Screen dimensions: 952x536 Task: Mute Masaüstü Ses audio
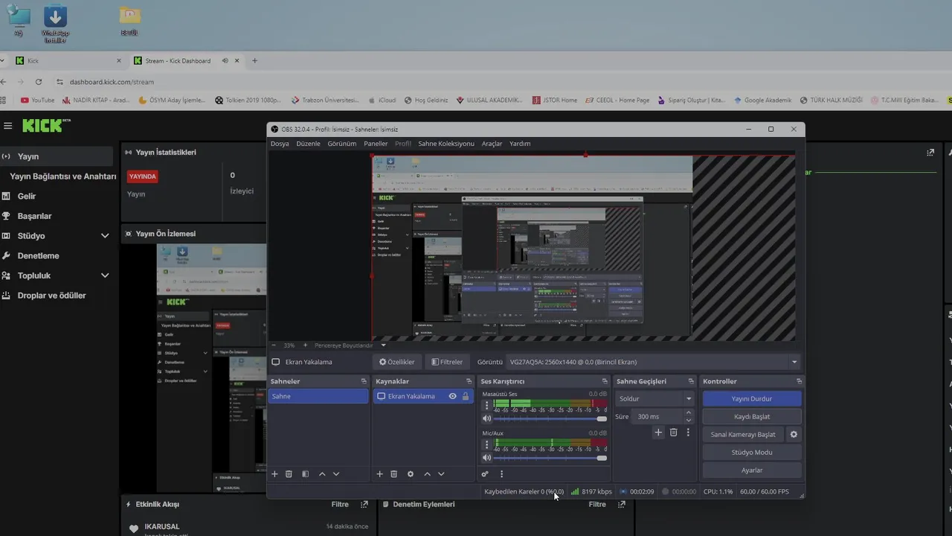[487, 418]
